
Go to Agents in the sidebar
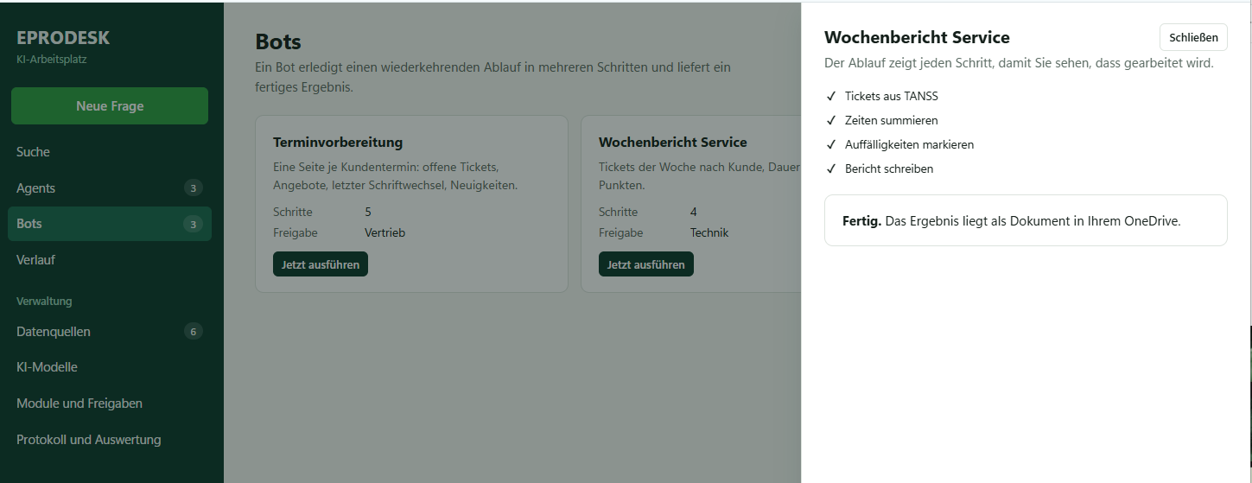click(x=110, y=188)
